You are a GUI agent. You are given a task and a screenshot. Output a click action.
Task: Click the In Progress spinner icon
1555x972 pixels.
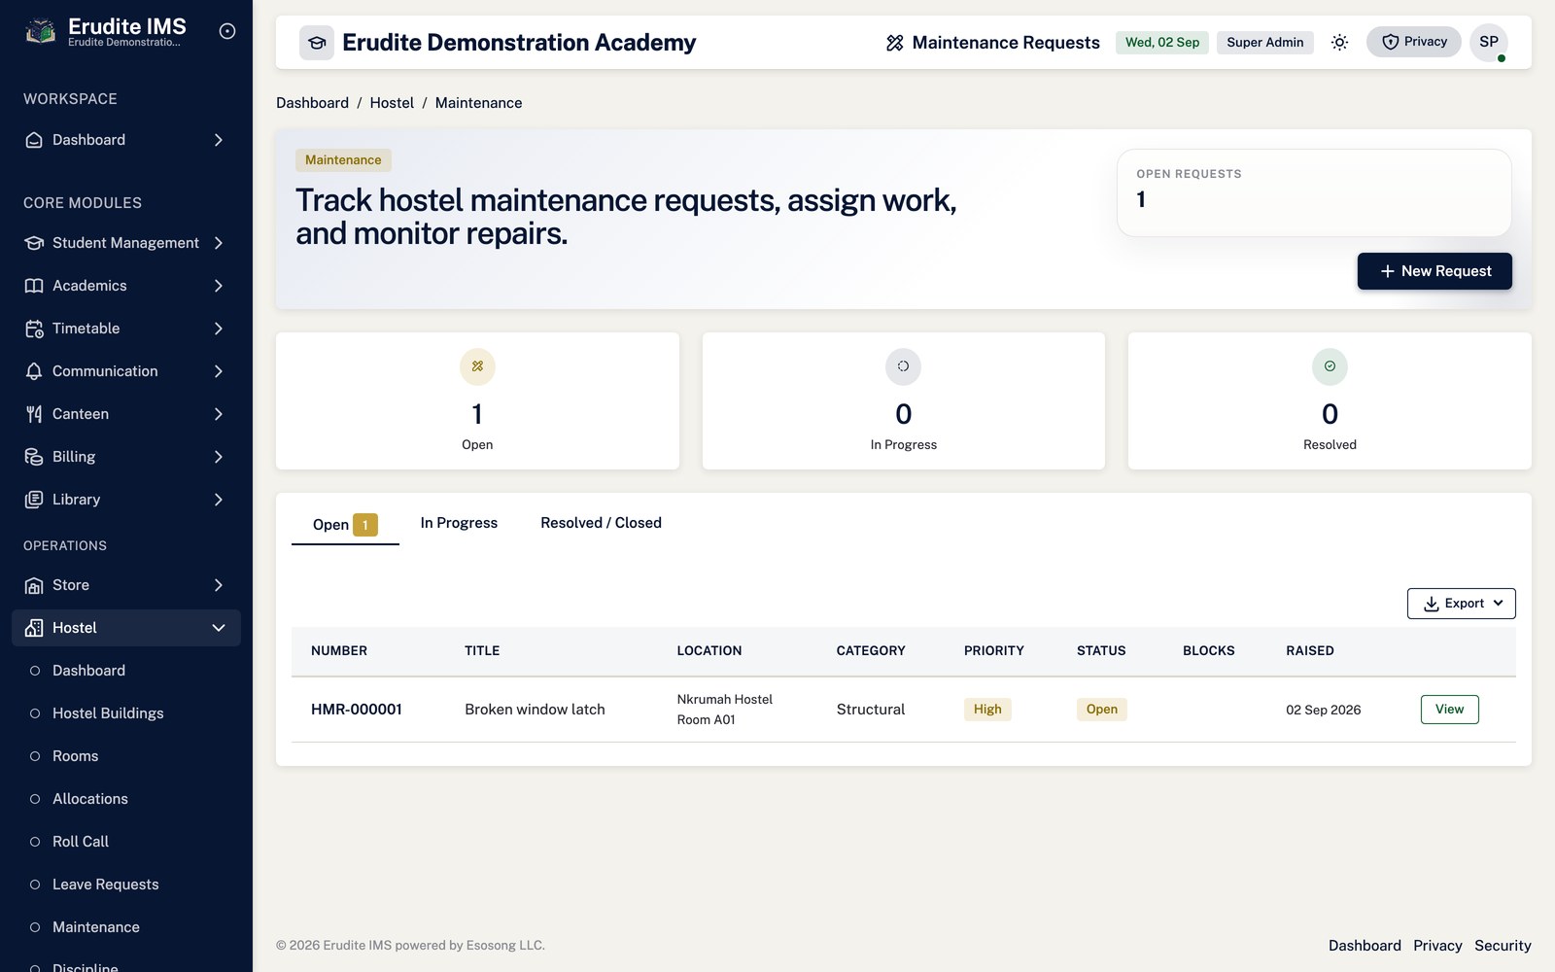click(x=903, y=366)
